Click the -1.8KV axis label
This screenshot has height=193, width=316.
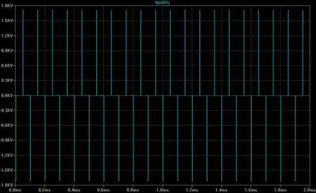(x=6, y=185)
